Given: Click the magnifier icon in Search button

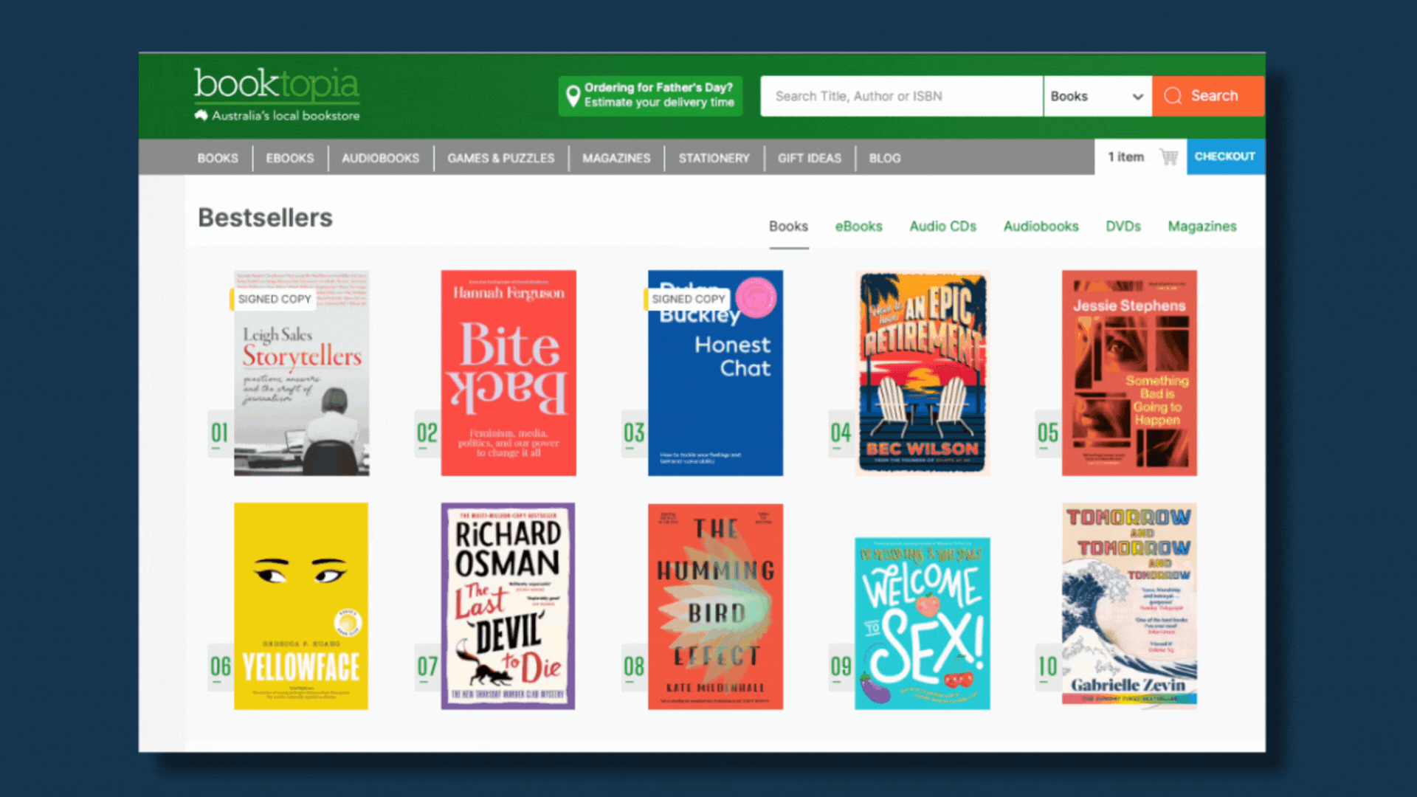Looking at the screenshot, I should pyautogui.click(x=1173, y=96).
